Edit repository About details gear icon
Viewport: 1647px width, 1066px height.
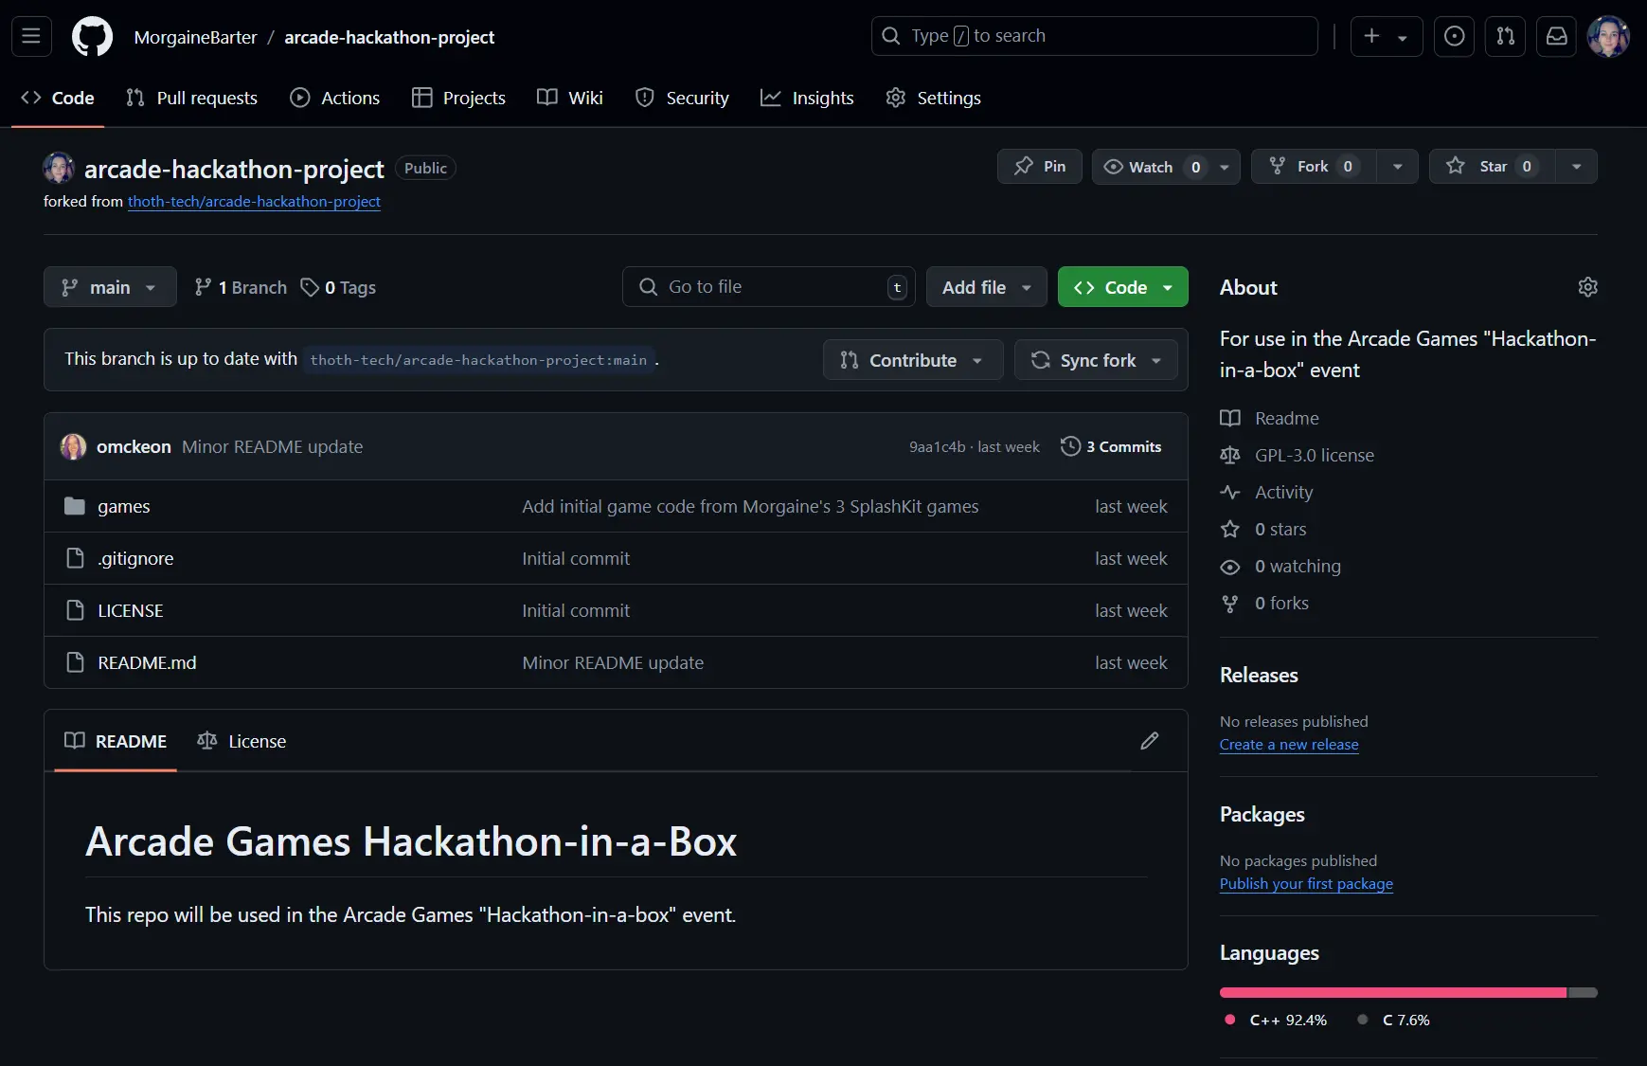(x=1587, y=287)
